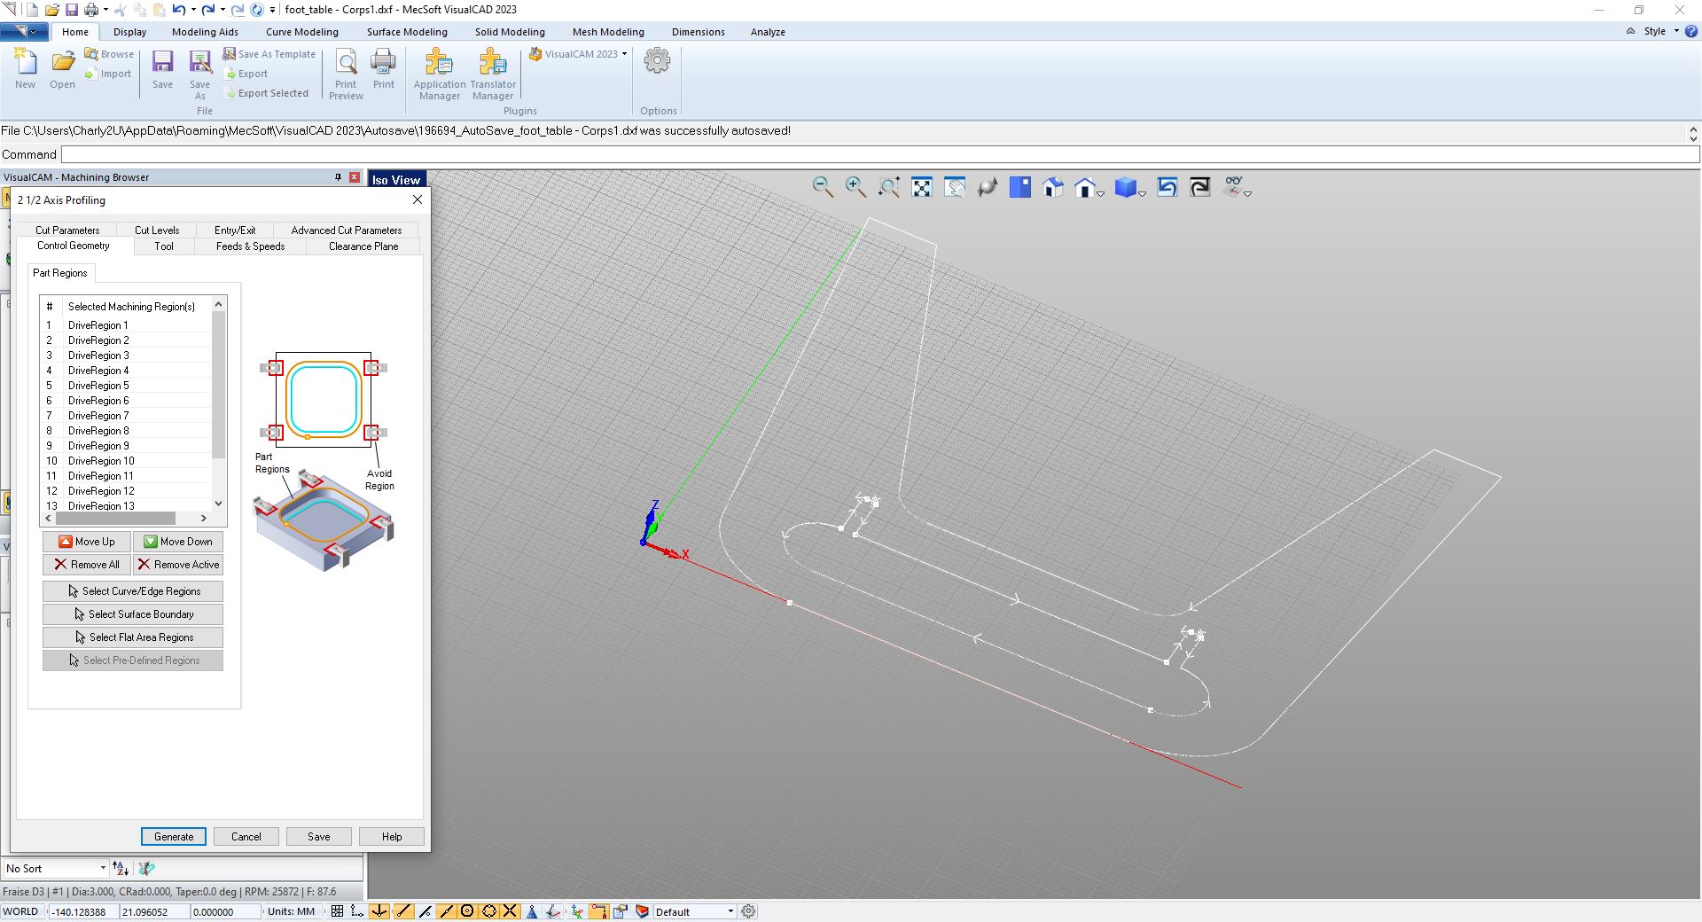Image resolution: width=1702 pixels, height=922 pixels.
Task: Toggle the near-point snap in status bar
Action: click(425, 911)
